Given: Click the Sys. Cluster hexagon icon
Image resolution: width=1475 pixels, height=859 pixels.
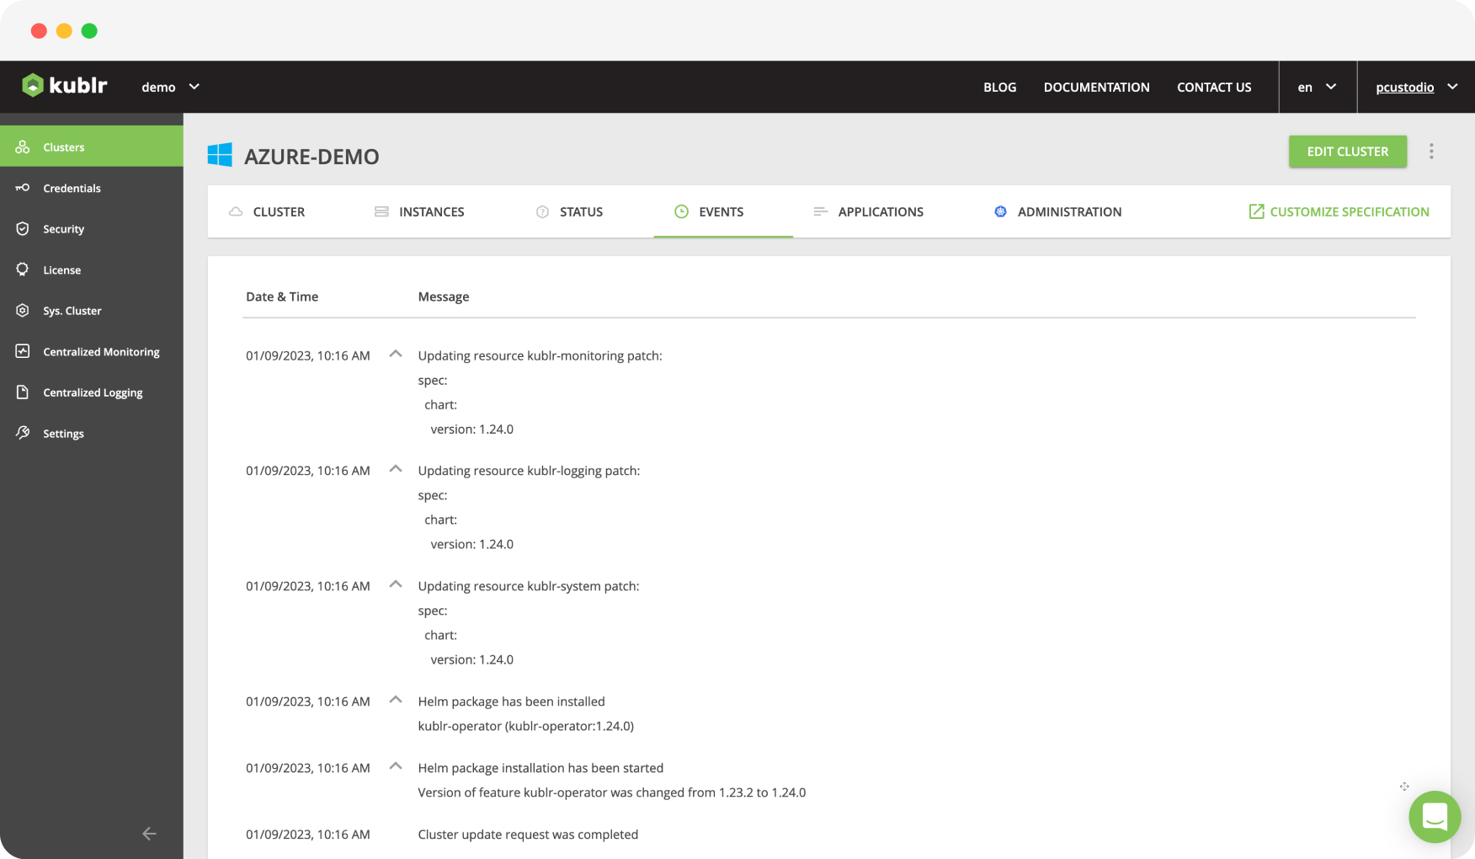Looking at the screenshot, I should (23, 310).
